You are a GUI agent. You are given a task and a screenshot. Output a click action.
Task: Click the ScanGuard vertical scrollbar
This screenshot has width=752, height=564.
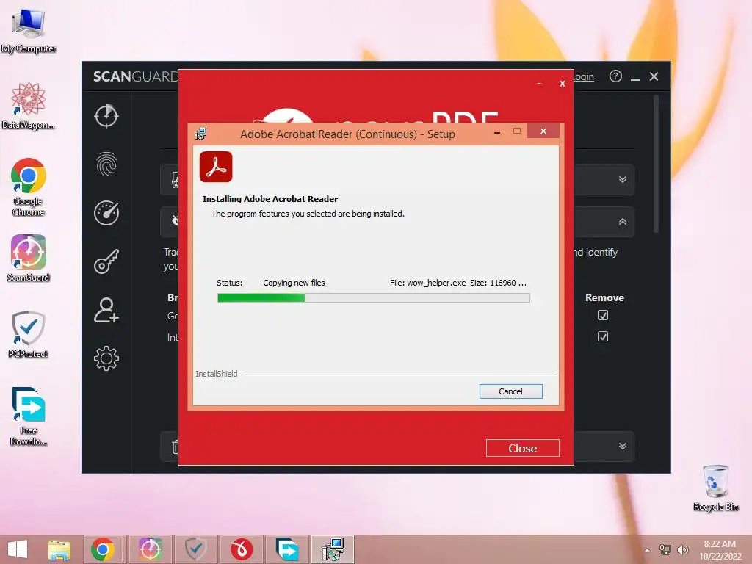tap(656, 164)
